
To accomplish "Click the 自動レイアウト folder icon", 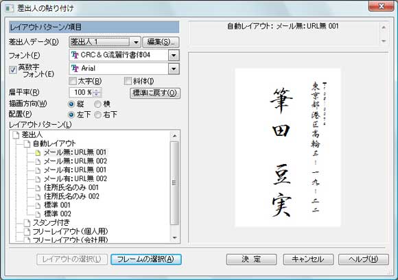I will (x=27, y=143).
